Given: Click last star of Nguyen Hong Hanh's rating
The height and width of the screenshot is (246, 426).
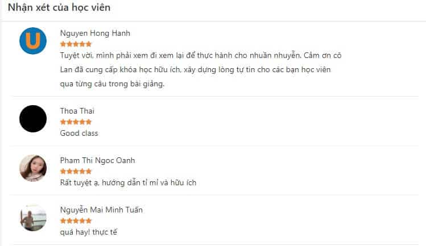Looking at the screenshot, I should [x=89, y=44].
